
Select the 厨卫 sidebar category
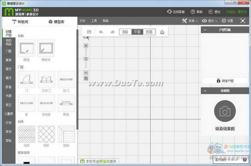pyautogui.click(x=9, y=105)
